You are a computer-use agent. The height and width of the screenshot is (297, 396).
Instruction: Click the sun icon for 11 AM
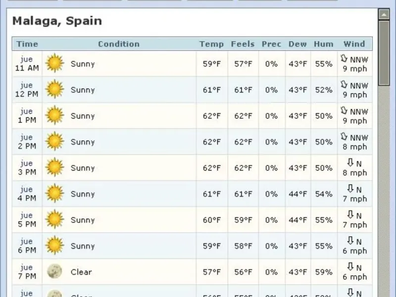(54, 64)
